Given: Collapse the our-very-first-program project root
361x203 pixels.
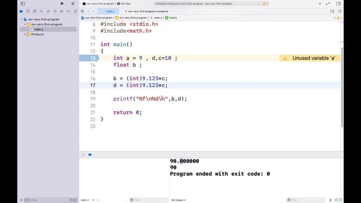Looking at the screenshot, I should pyautogui.click(x=21, y=19).
